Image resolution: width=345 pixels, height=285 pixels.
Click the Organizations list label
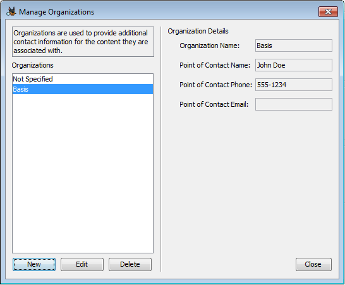(x=33, y=65)
